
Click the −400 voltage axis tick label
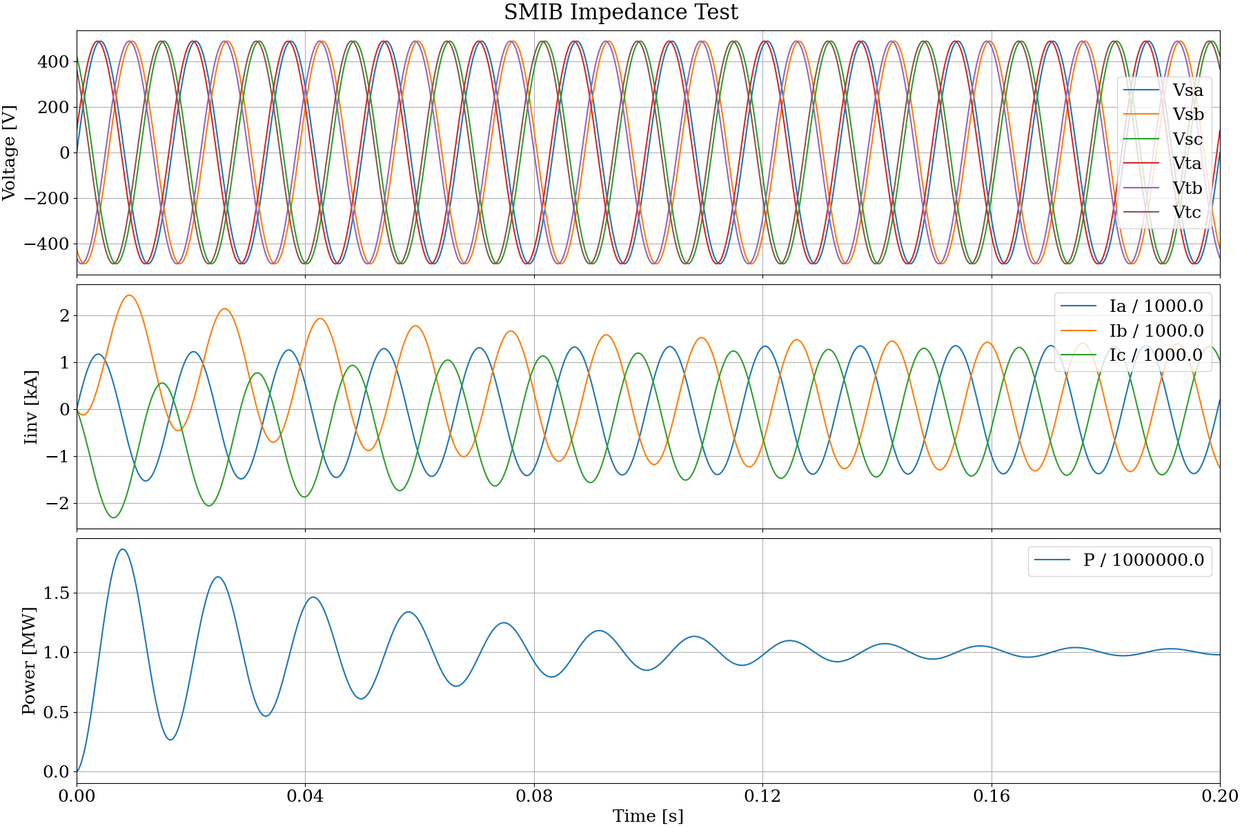pyautogui.click(x=47, y=244)
